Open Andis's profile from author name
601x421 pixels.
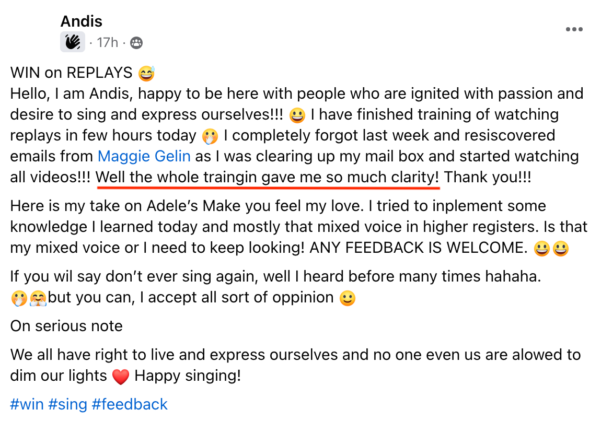point(81,21)
